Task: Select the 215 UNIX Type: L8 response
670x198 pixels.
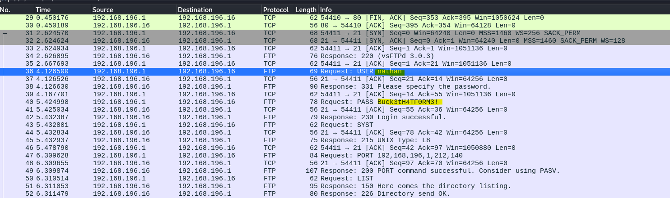Action: point(335,140)
